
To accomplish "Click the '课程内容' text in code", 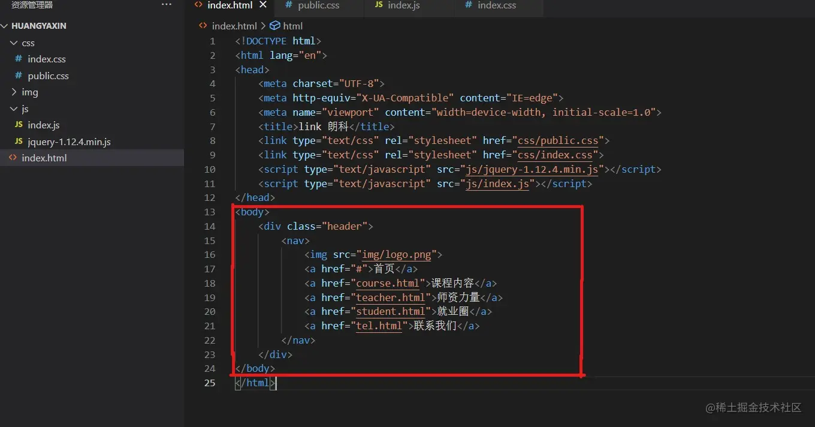I will (452, 284).
